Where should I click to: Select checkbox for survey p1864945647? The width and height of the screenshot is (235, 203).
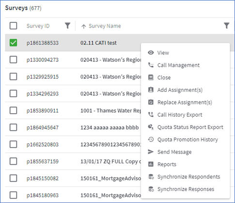pyautogui.click(x=13, y=128)
